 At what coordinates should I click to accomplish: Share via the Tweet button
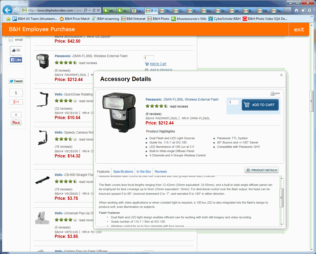(x=16, y=81)
